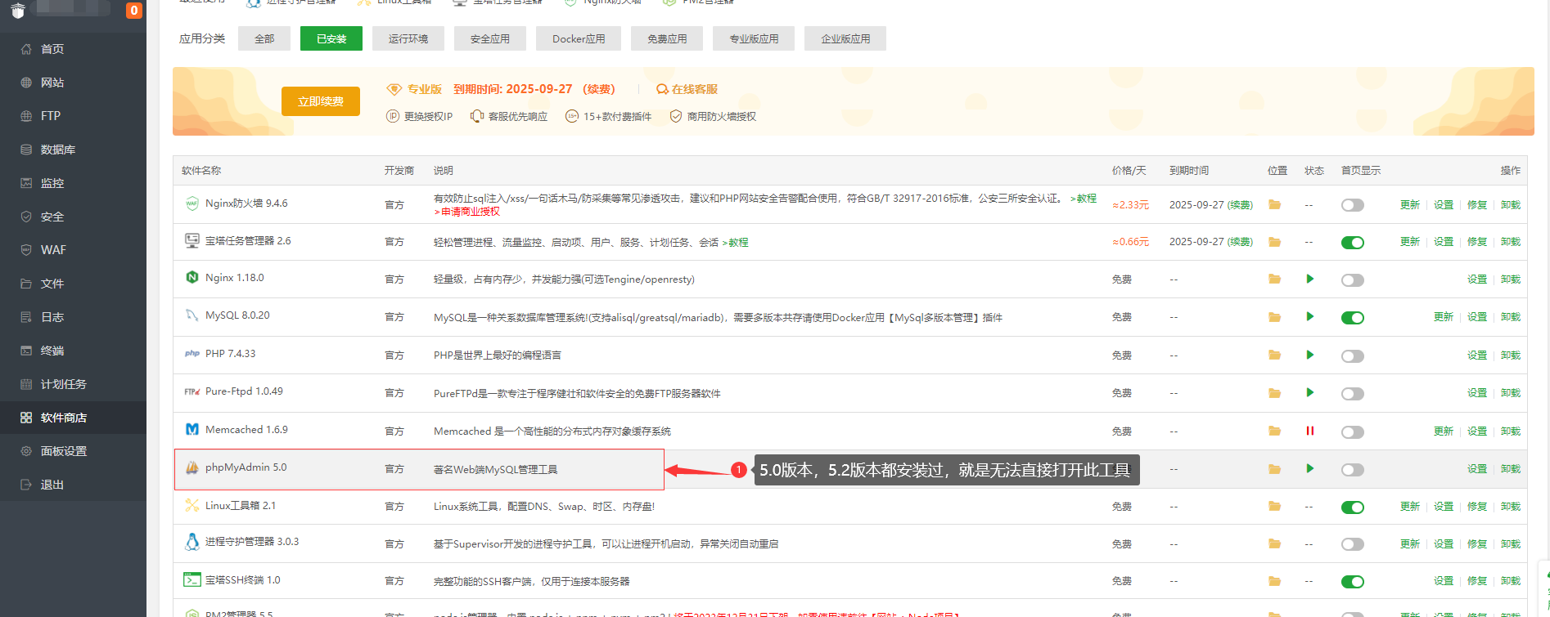Screen dimensions: 1550x617
Task: Enable homepage display for Nginx防火墙
Action: click(x=1353, y=205)
